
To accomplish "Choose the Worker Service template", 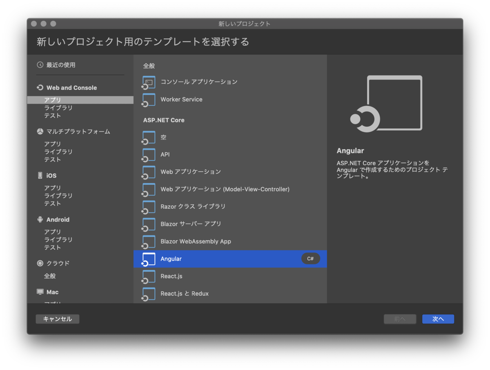I will coord(230,100).
